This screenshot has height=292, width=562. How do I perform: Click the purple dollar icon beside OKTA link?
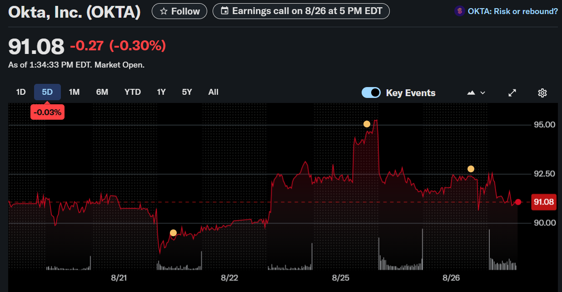(459, 11)
